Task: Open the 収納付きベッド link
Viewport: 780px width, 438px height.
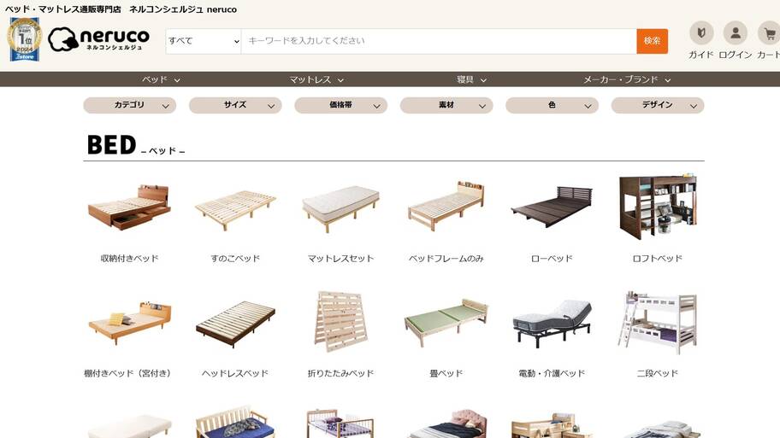Action: 129,258
